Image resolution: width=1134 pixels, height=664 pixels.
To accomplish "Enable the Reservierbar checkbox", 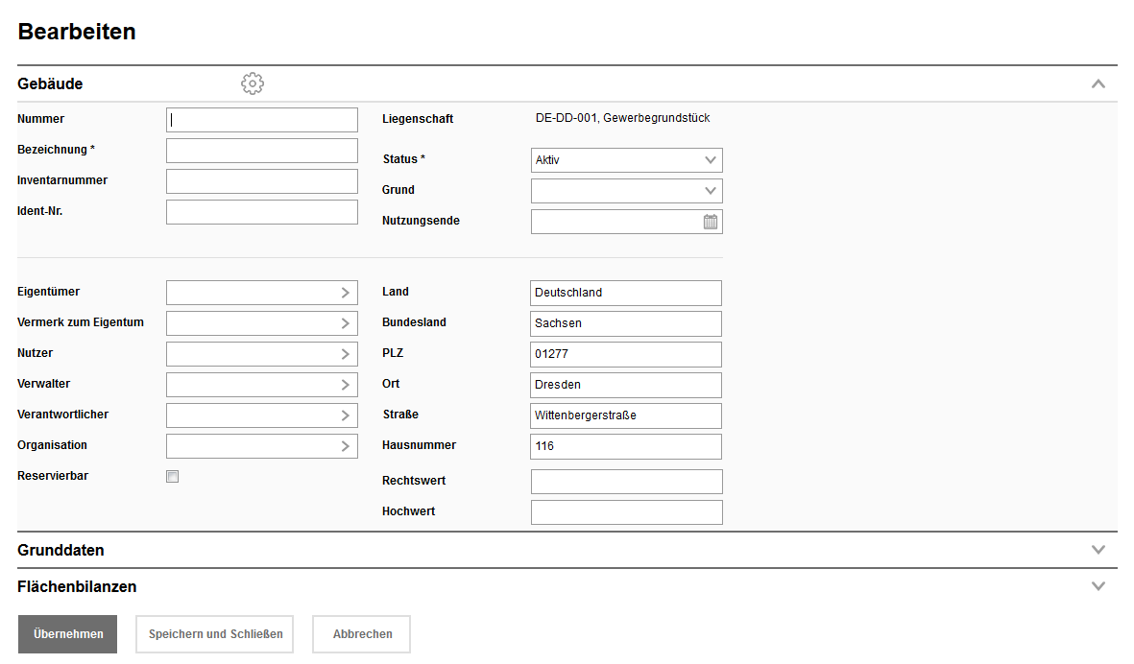I will 173,477.
